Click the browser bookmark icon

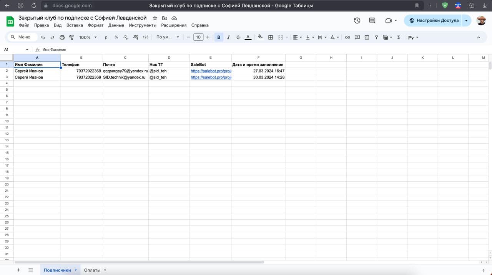tap(417, 5)
